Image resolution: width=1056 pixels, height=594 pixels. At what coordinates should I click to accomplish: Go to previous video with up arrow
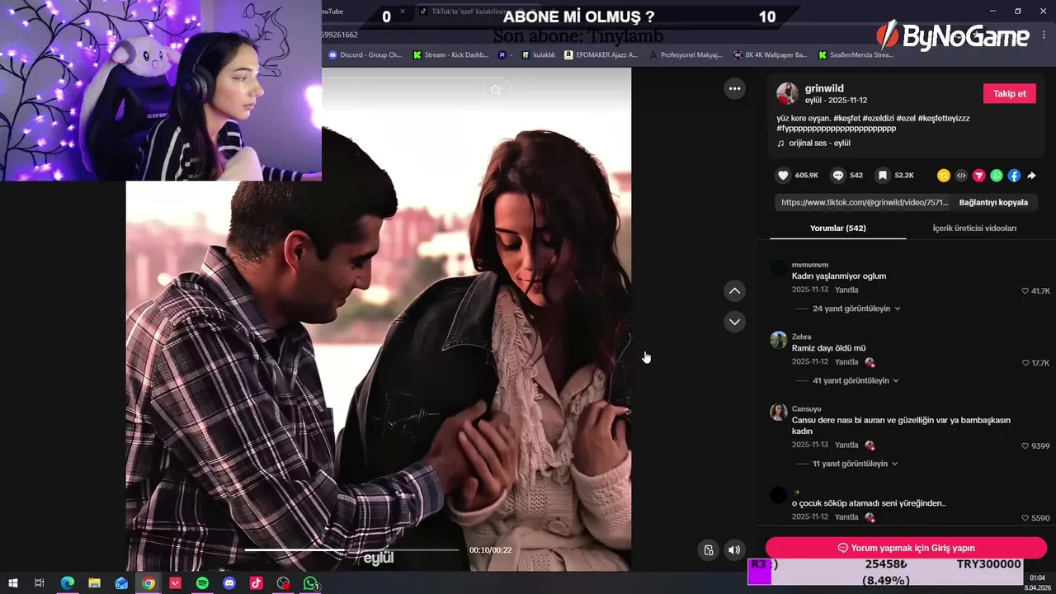pos(734,291)
